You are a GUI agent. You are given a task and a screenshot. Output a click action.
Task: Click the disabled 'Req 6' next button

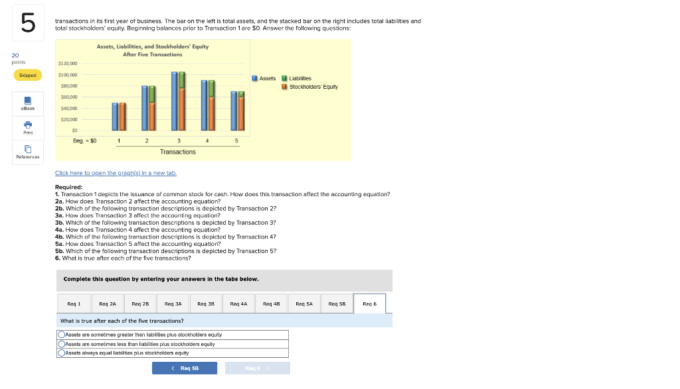[257, 368]
